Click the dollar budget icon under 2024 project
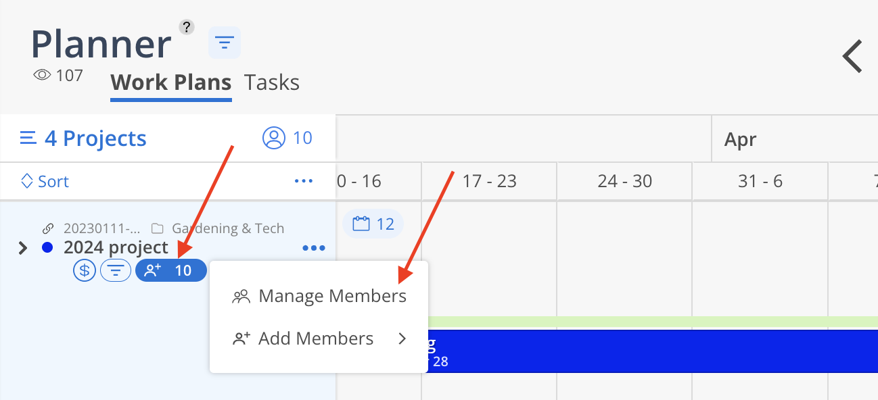The width and height of the screenshot is (878, 400). pyautogui.click(x=85, y=271)
